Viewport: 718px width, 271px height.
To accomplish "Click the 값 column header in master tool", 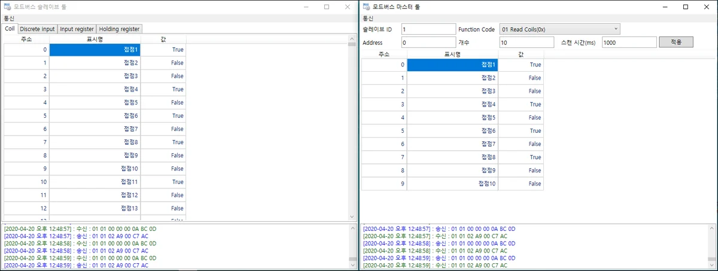I will [521, 53].
